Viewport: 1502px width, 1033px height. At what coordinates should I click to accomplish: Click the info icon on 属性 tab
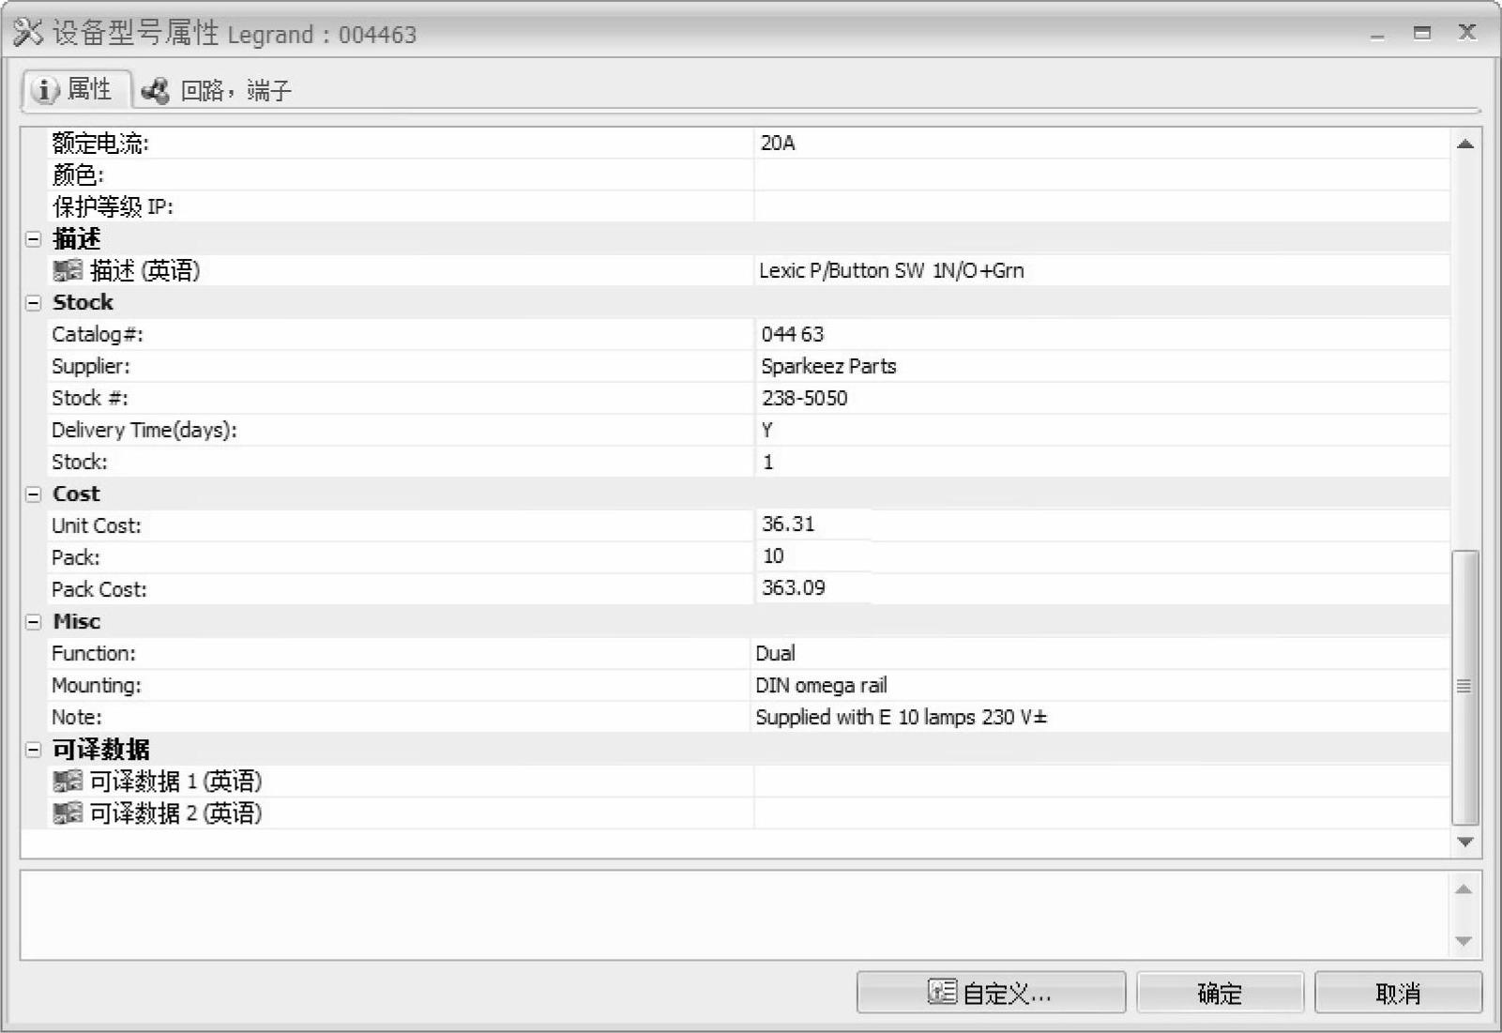pyautogui.click(x=44, y=90)
